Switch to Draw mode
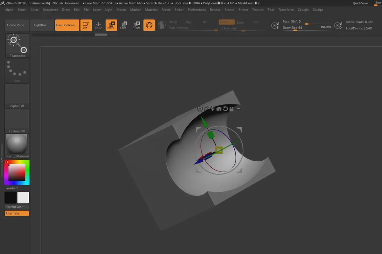The width and height of the screenshot is (382, 254). tap(98, 25)
